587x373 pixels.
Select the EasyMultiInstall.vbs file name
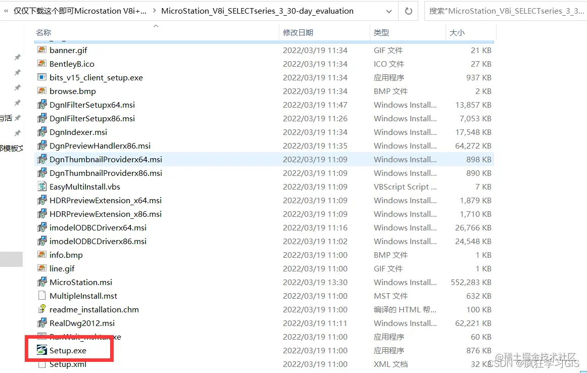click(84, 187)
